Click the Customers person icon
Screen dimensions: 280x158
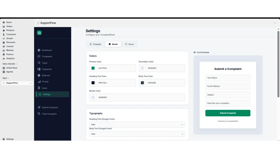[x=4, y=34]
